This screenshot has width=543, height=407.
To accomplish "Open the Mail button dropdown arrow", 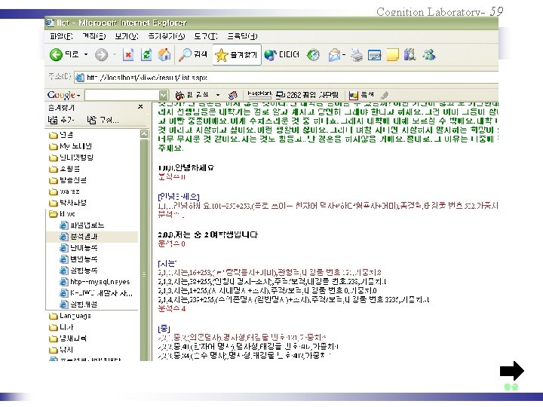I will [x=344, y=55].
